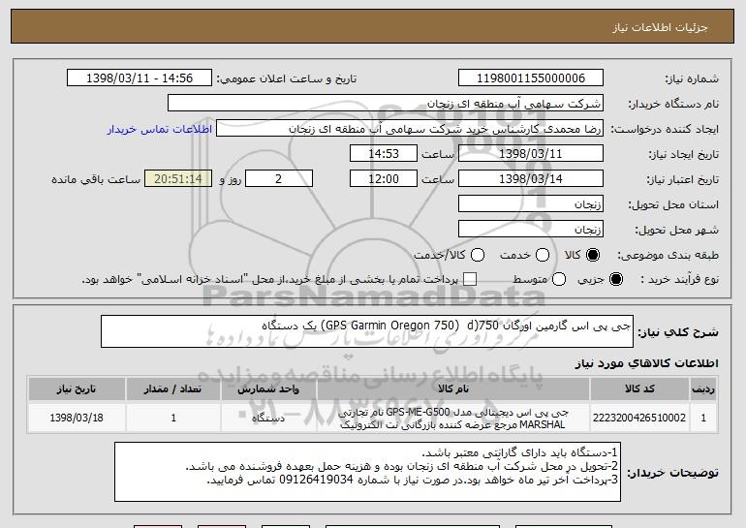Click the remaining days field showing 2
746x528 pixels.
pos(279,179)
